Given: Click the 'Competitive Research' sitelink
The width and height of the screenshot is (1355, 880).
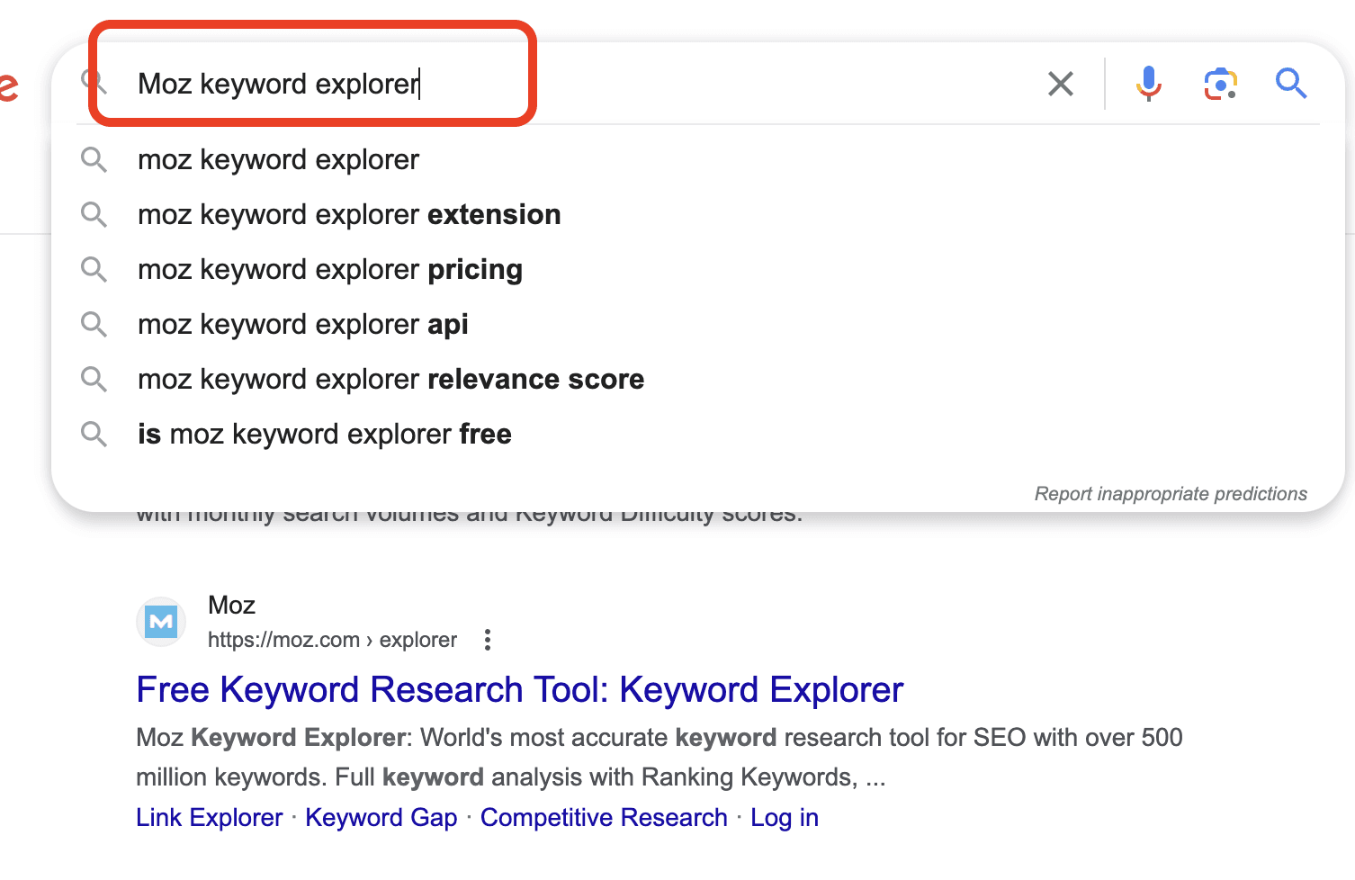Looking at the screenshot, I should pyautogui.click(x=604, y=817).
